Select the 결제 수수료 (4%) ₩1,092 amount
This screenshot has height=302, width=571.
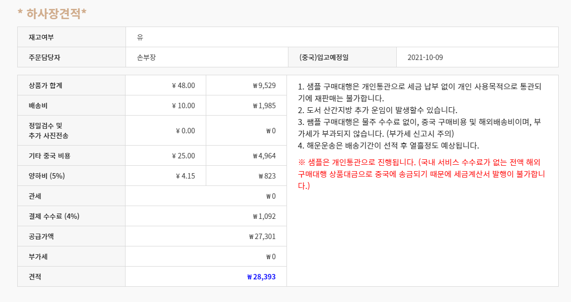pos(264,216)
